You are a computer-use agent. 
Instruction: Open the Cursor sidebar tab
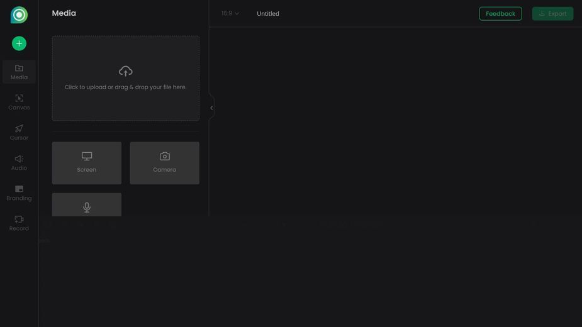pos(19,133)
